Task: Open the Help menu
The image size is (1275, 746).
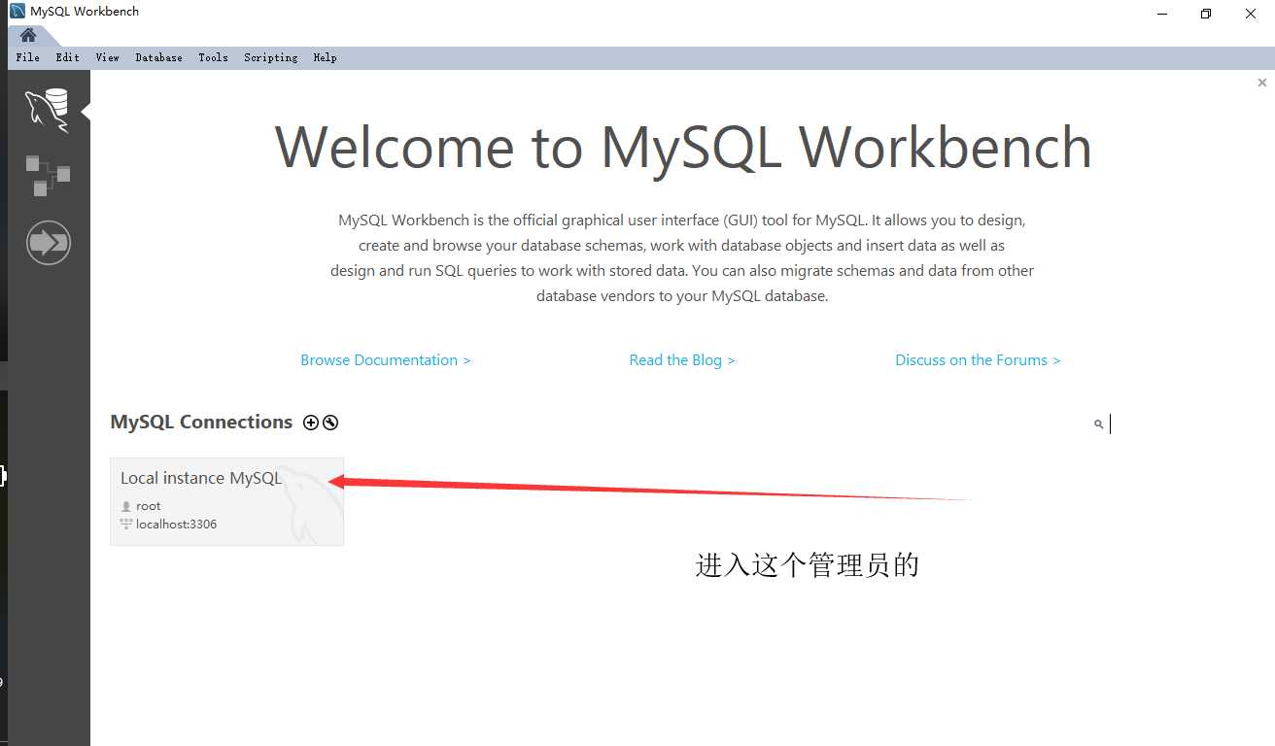Action: click(326, 57)
